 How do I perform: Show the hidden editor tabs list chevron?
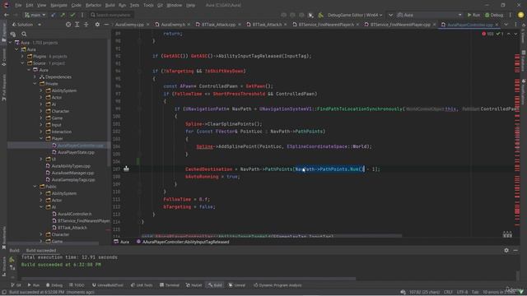point(506,25)
